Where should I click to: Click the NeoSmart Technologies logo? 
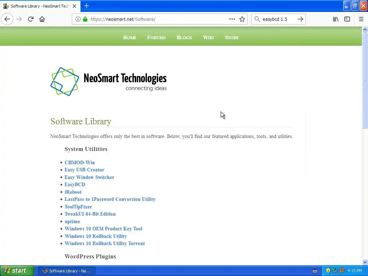pos(109,82)
